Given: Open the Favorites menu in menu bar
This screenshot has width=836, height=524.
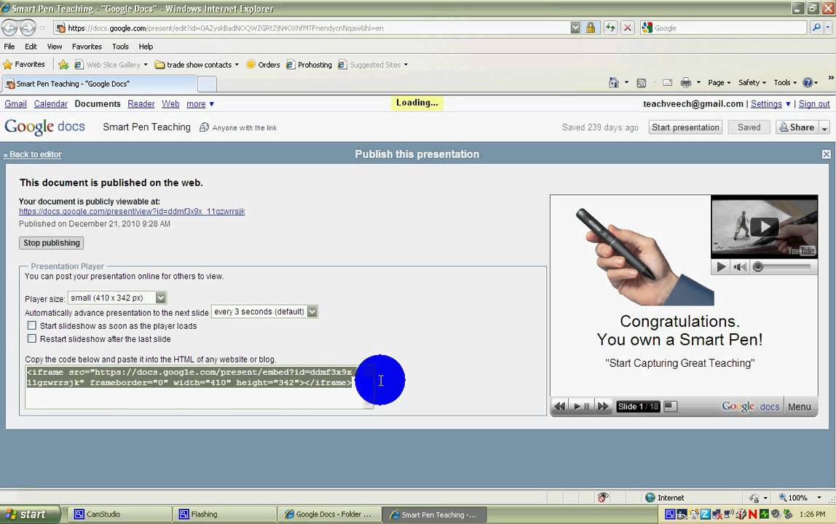Looking at the screenshot, I should point(87,47).
